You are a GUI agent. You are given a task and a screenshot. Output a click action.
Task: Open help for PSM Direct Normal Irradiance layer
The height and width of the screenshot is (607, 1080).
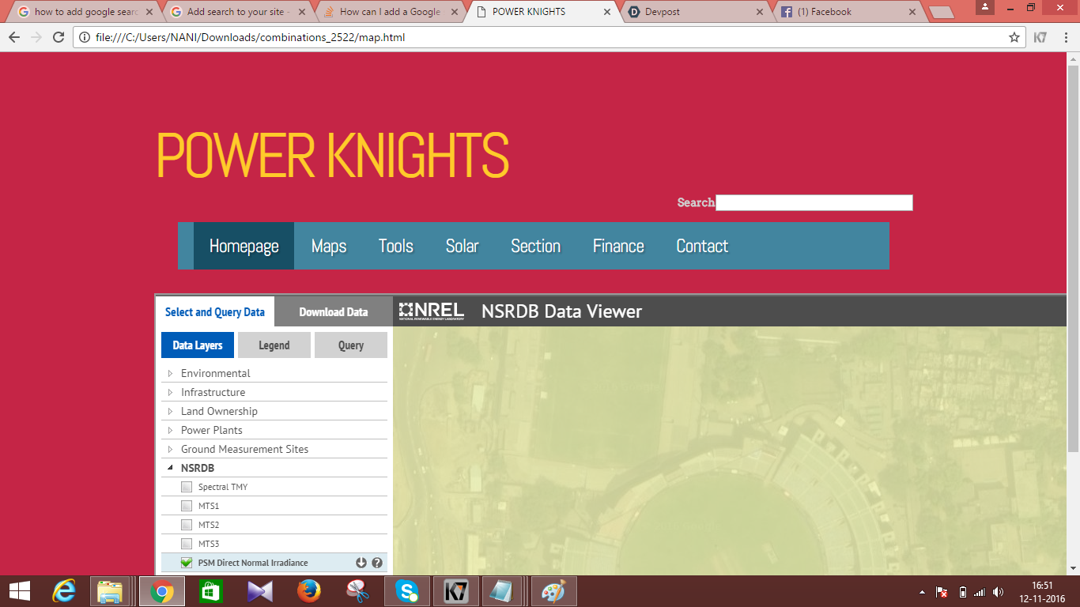point(378,562)
